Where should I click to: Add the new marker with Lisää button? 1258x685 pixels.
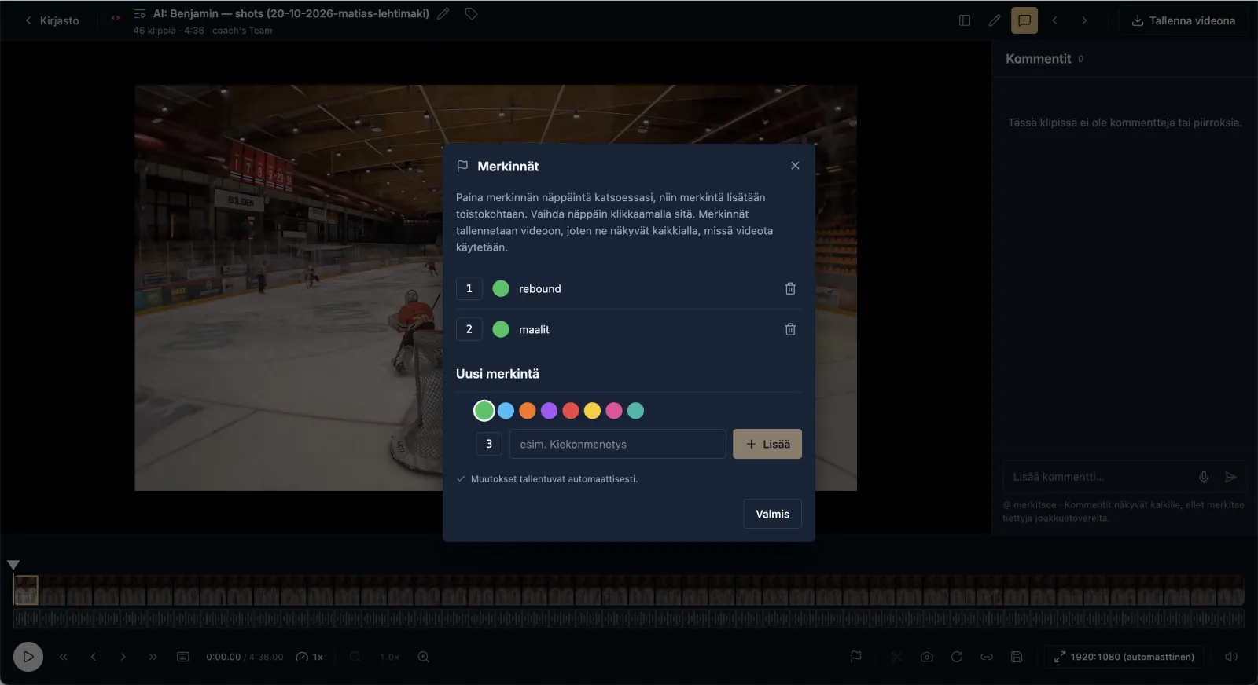[x=767, y=444]
